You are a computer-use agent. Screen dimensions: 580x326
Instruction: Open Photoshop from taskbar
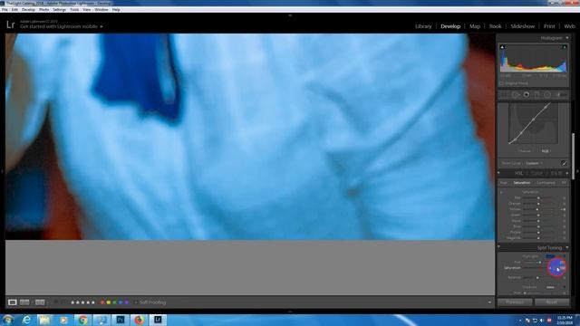tap(121, 320)
